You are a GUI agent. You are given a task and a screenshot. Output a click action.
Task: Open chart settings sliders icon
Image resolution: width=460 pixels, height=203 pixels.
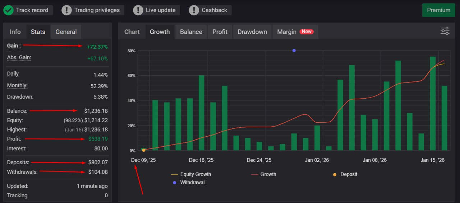point(445,31)
